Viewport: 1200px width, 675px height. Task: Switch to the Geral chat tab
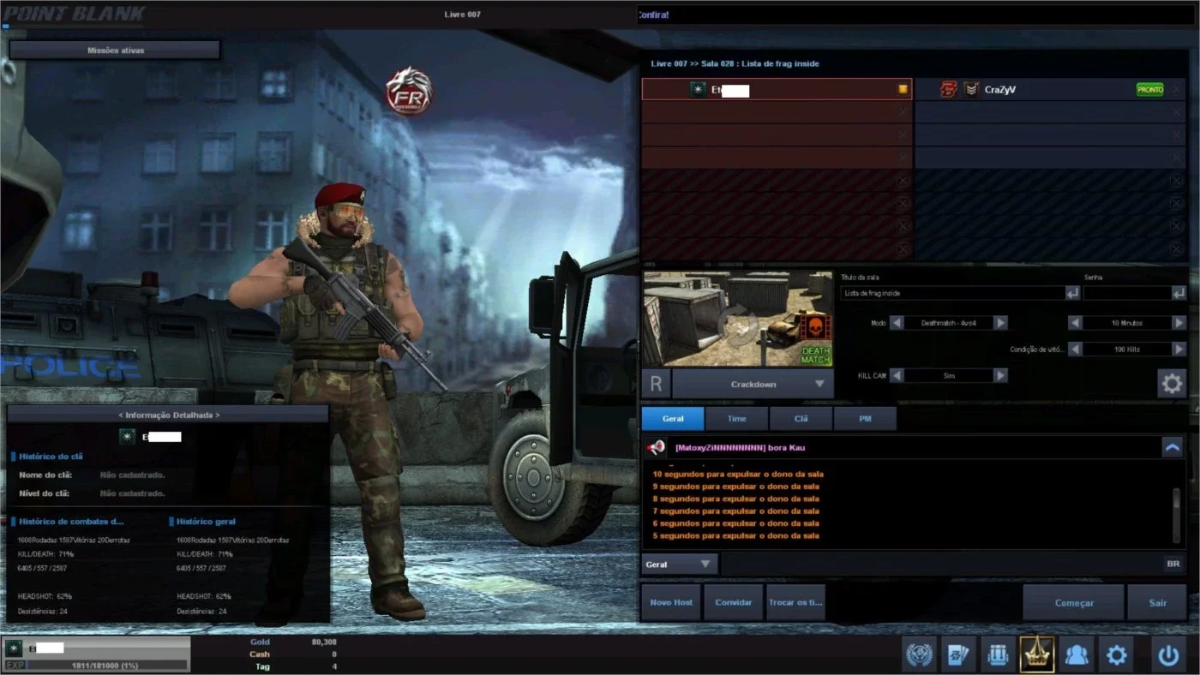click(x=673, y=418)
